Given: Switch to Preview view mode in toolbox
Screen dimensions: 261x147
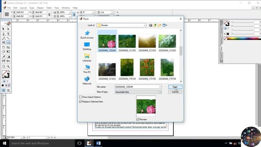Looking at the screenshot, I should pos(8,91).
